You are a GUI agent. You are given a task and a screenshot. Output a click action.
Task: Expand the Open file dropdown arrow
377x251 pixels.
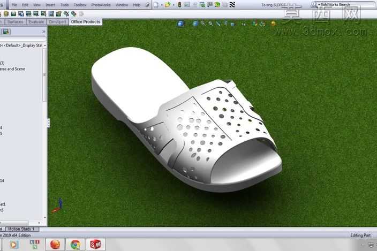(x=174, y=5)
